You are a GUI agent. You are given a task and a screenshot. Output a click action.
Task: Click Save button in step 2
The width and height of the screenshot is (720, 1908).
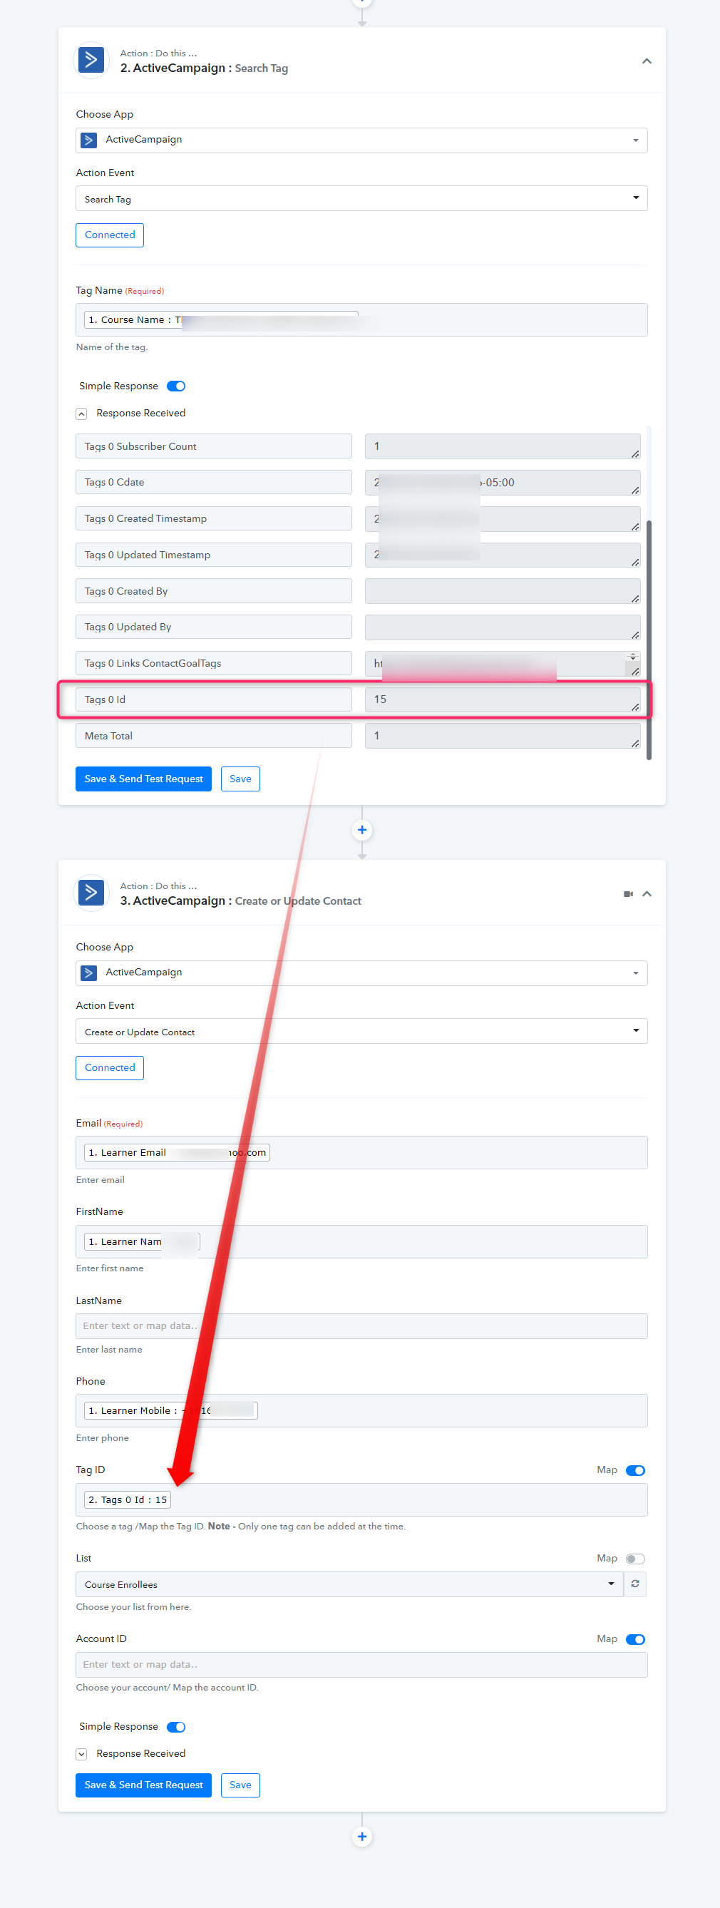(x=240, y=779)
